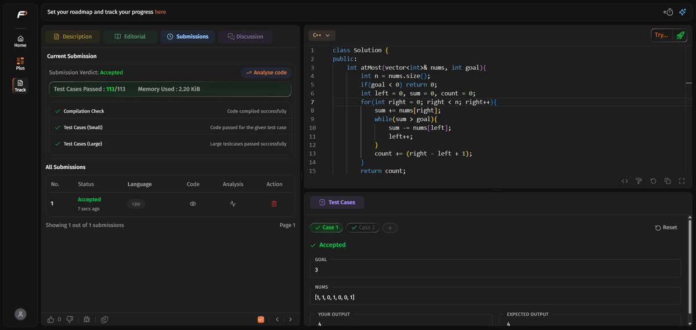Click the coins icon in bottom bar

coord(104,320)
